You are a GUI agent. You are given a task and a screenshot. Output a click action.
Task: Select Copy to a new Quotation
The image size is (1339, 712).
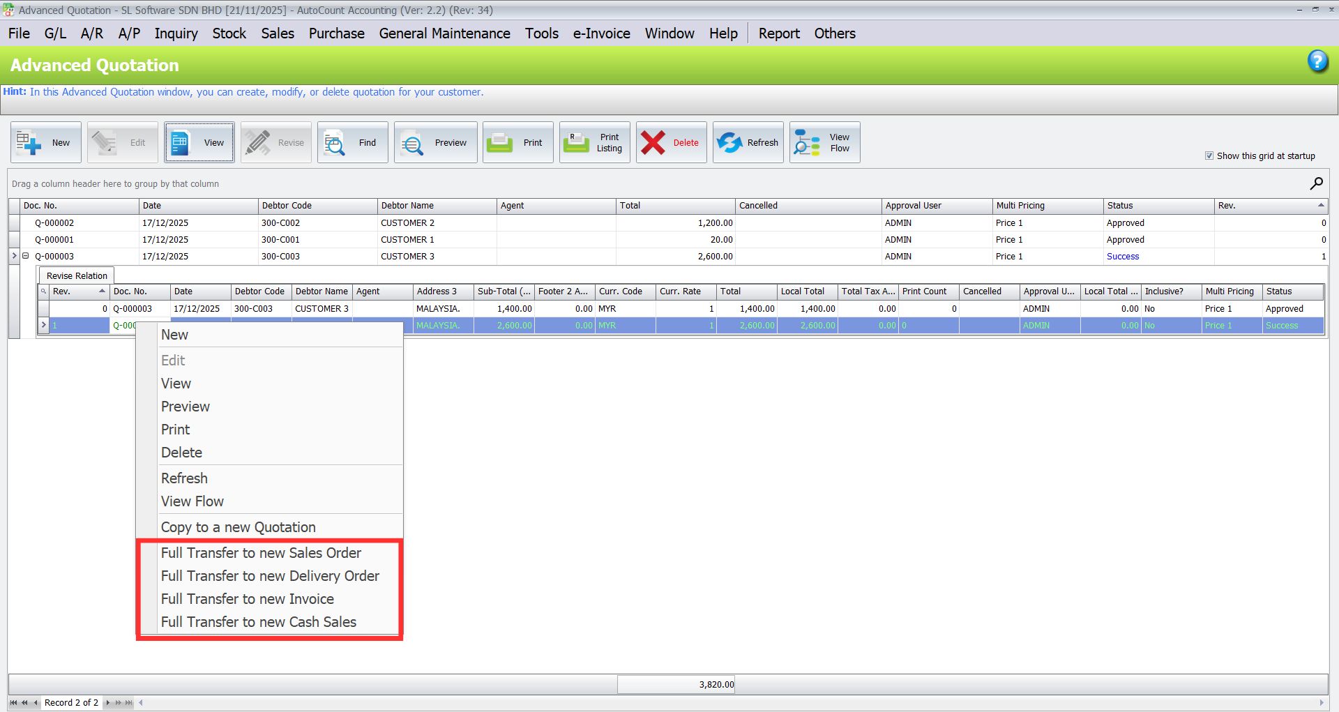tap(238, 527)
